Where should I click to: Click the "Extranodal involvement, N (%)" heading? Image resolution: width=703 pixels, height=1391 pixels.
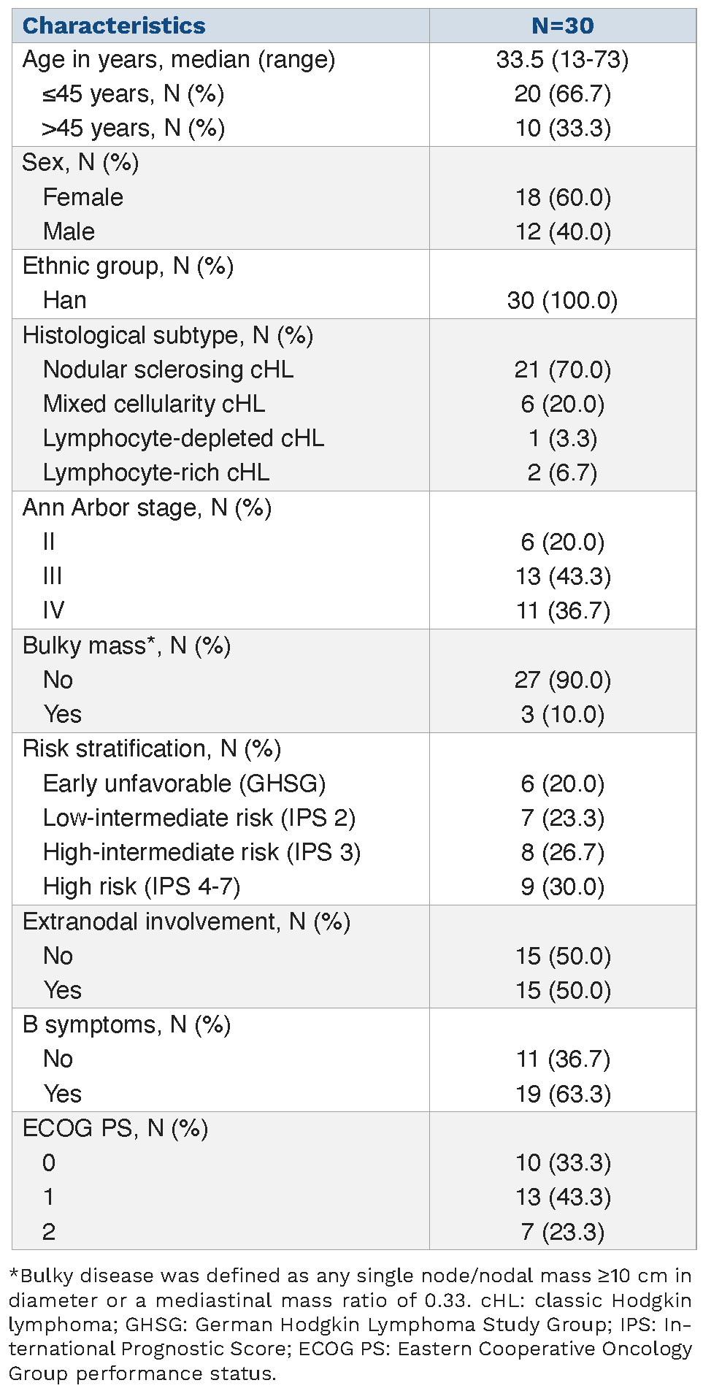[186, 921]
